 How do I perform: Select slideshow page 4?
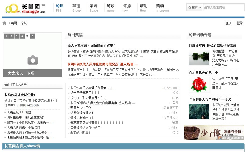[x=22, y=36]
